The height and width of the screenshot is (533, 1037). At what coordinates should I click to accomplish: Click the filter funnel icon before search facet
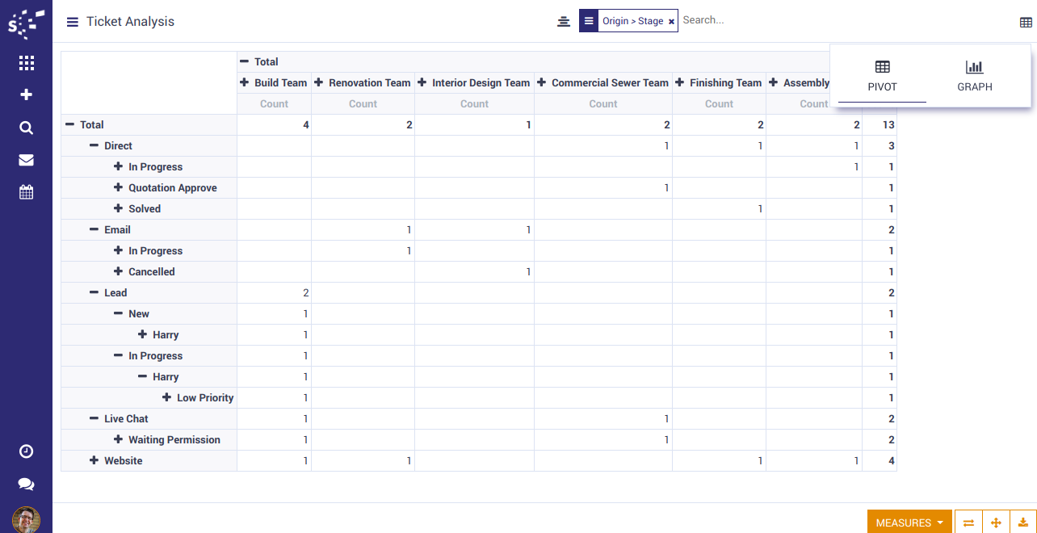pos(564,21)
